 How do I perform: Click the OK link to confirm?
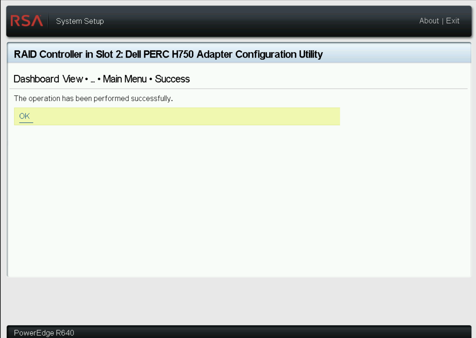tap(24, 116)
